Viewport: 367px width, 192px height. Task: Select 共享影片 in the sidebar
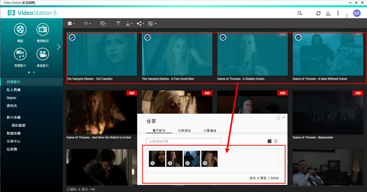(x=31, y=82)
